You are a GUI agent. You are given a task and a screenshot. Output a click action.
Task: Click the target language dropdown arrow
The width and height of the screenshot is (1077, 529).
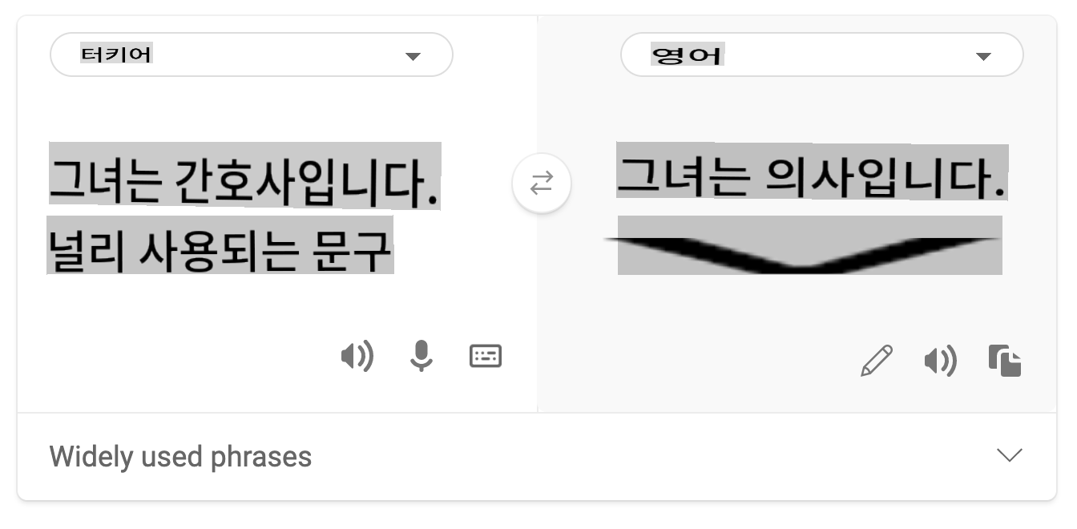pos(983,56)
